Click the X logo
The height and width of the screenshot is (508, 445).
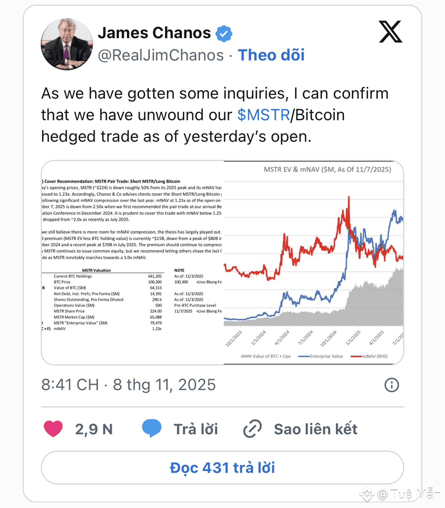pos(390,32)
